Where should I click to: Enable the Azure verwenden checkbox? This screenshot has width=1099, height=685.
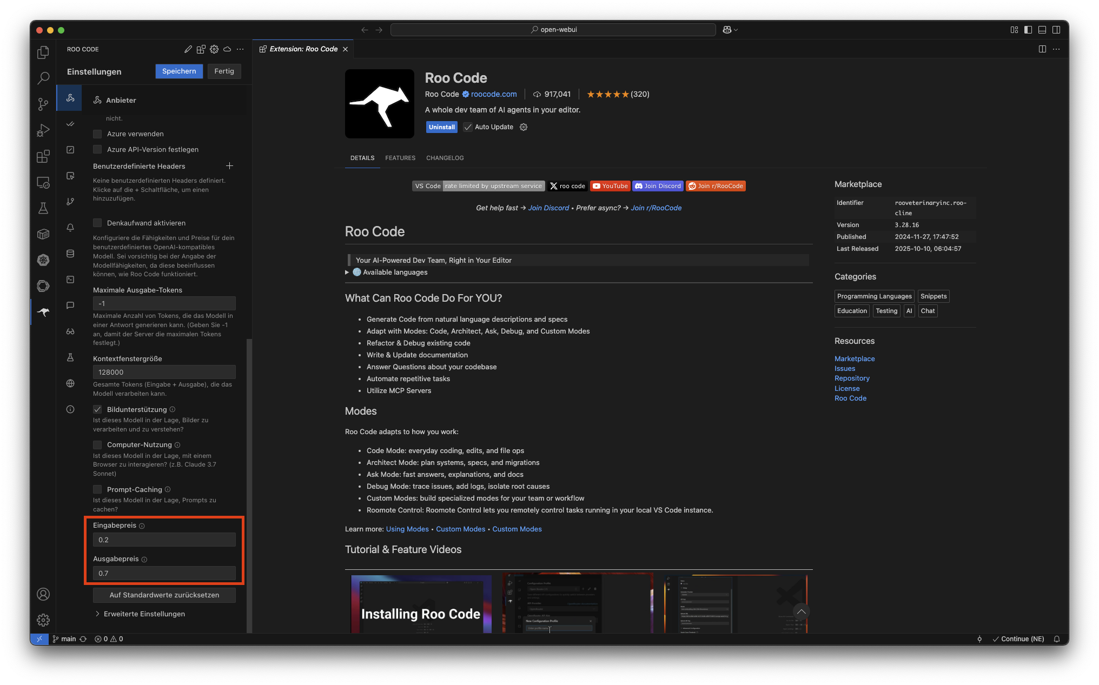pyautogui.click(x=97, y=134)
